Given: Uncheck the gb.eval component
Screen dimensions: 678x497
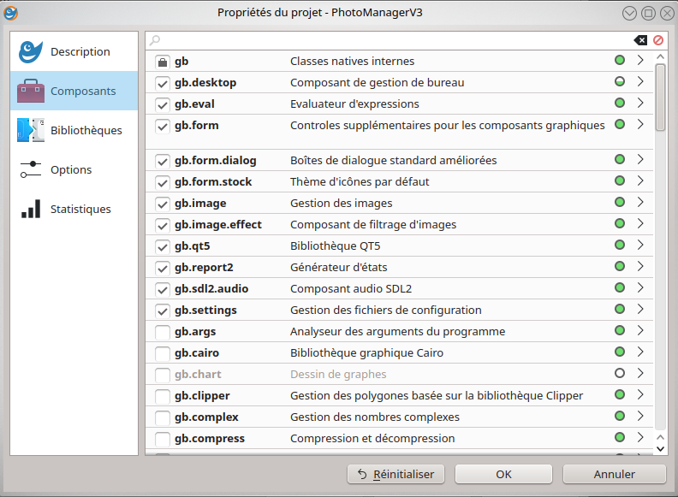Looking at the screenshot, I should (x=162, y=104).
